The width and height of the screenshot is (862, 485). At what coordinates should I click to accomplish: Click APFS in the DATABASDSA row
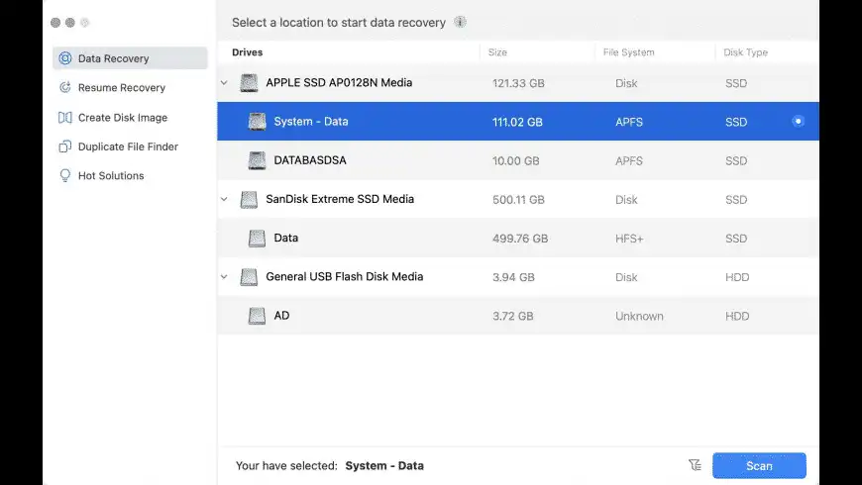[x=629, y=161]
